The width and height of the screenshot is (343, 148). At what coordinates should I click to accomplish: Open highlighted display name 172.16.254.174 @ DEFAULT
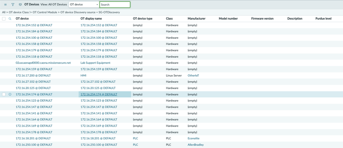pos(99,95)
